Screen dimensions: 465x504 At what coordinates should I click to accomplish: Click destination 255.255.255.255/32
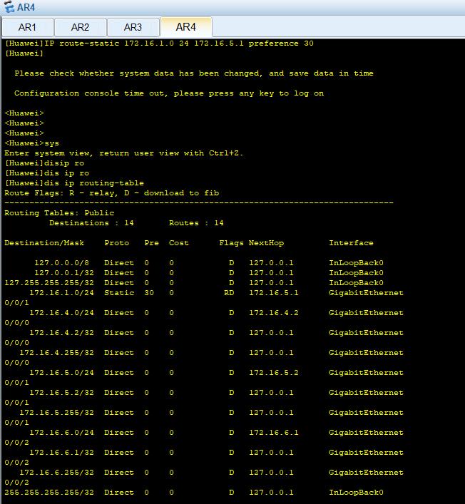coord(49,492)
